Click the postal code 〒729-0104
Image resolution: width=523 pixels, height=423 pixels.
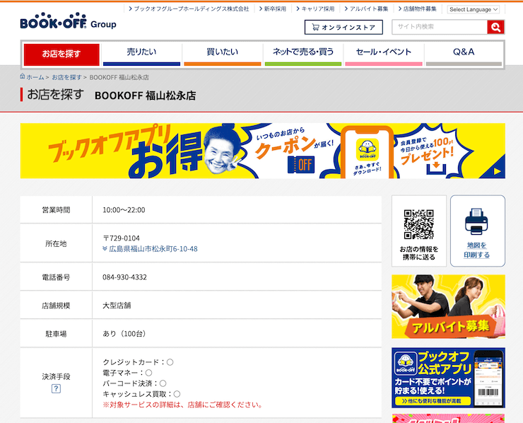click(x=121, y=238)
